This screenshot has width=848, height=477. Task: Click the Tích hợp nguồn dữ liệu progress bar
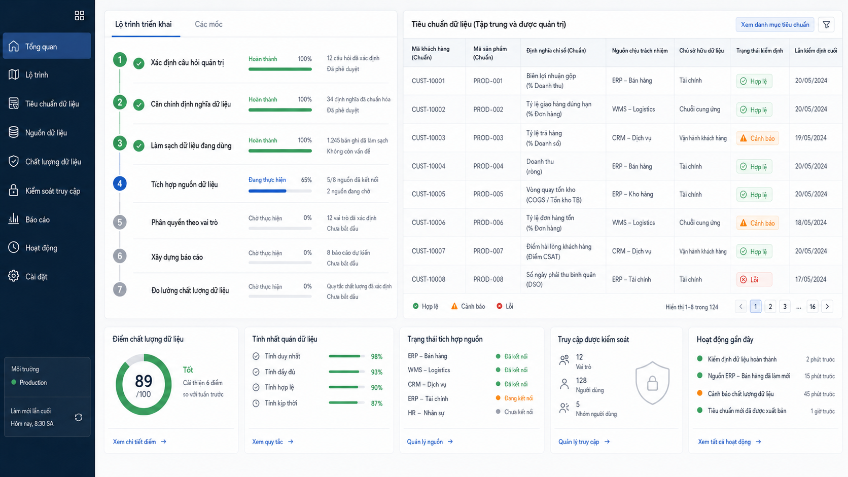click(x=280, y=191)
